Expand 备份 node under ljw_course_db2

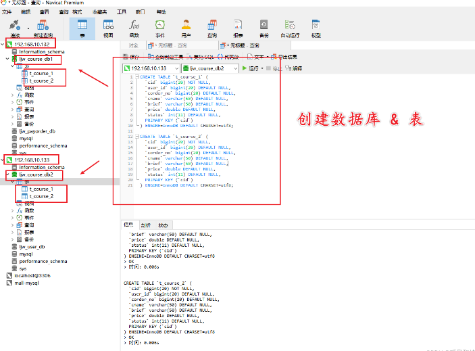[x=12, y=239]
